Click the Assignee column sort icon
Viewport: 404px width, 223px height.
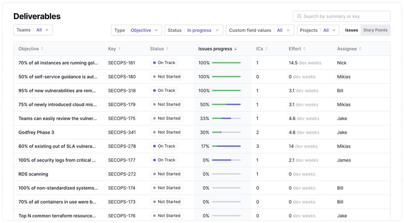point(361,49)
